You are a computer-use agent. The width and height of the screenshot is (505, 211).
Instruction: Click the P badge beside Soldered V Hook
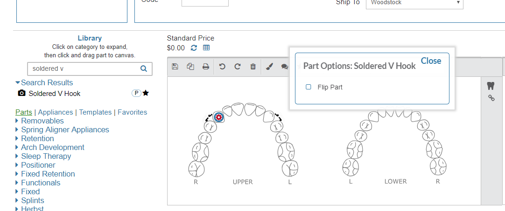pyautogui.click(x=137, y=93)
